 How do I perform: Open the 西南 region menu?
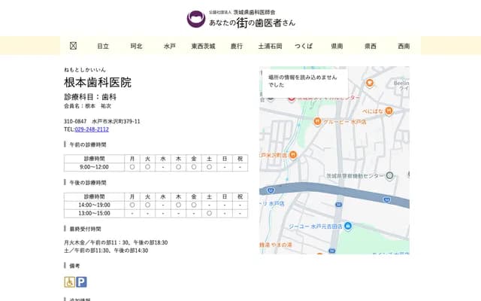click(404, 46)
